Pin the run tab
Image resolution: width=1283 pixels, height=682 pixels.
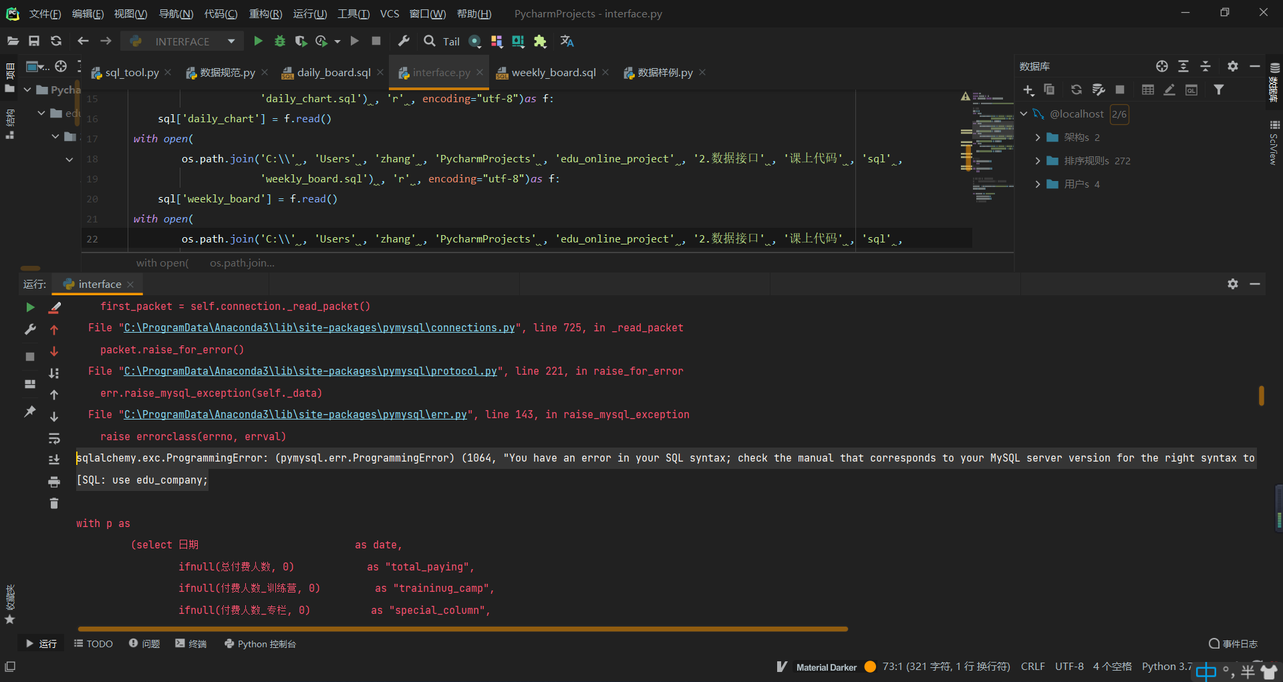[30, 411]
